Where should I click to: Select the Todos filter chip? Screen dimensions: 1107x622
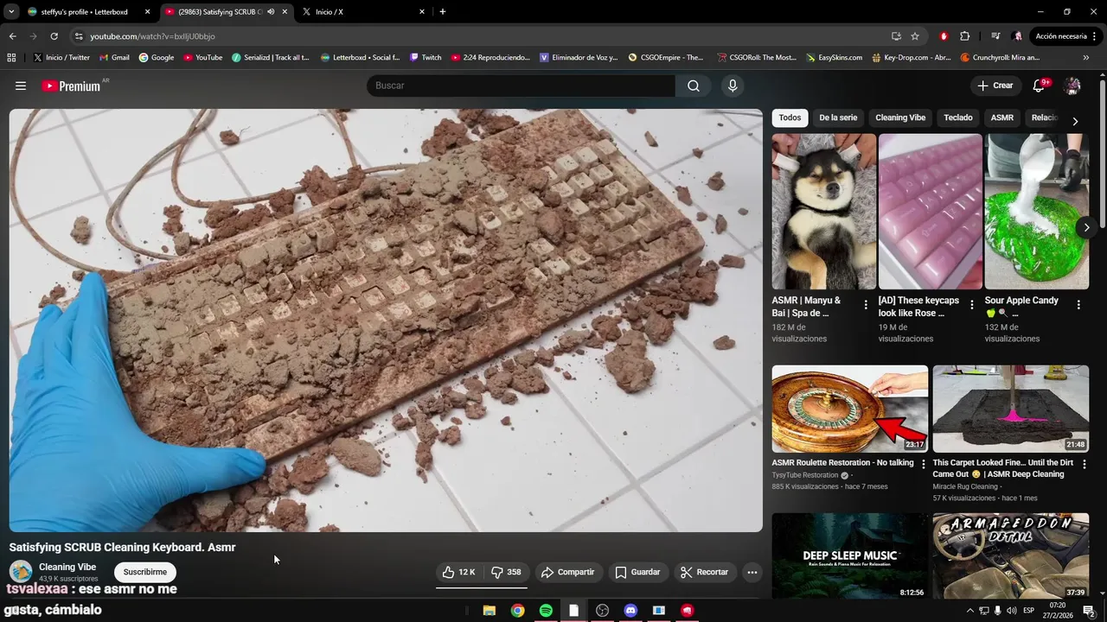[x=790, y=117]
